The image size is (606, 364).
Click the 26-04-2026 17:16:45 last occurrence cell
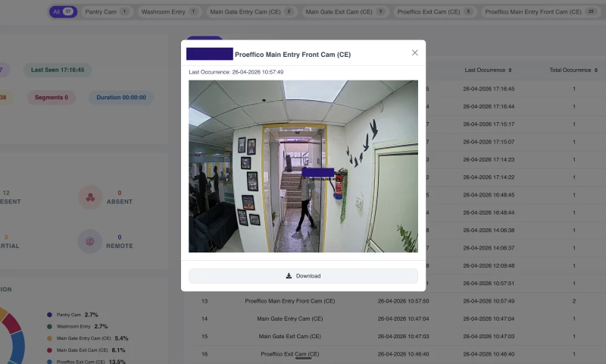(x=489, y=89)
